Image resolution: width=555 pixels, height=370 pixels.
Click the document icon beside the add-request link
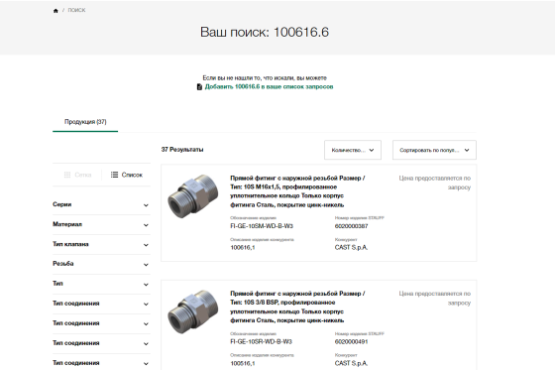(199, 87)
